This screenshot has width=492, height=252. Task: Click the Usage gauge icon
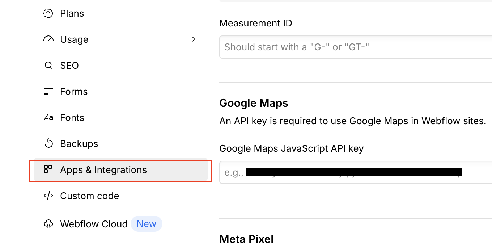[48, 39]
